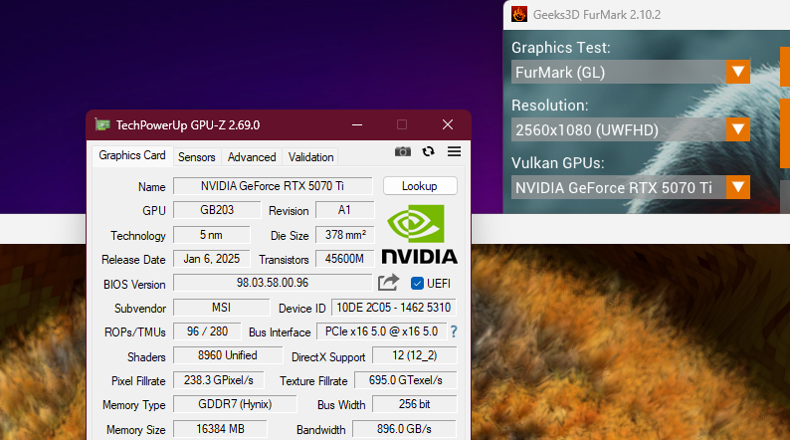Click the Revision field A1

(x=344, y=210)
